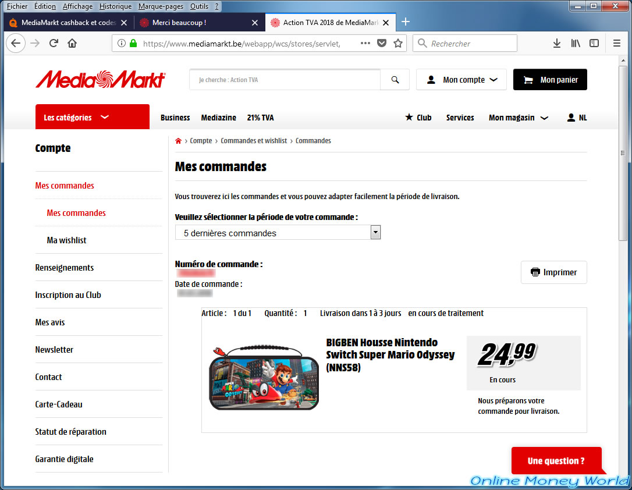Open Mes avis in sidebar
The height and width of the screenshot is (490, 632).
click(50, 322)
